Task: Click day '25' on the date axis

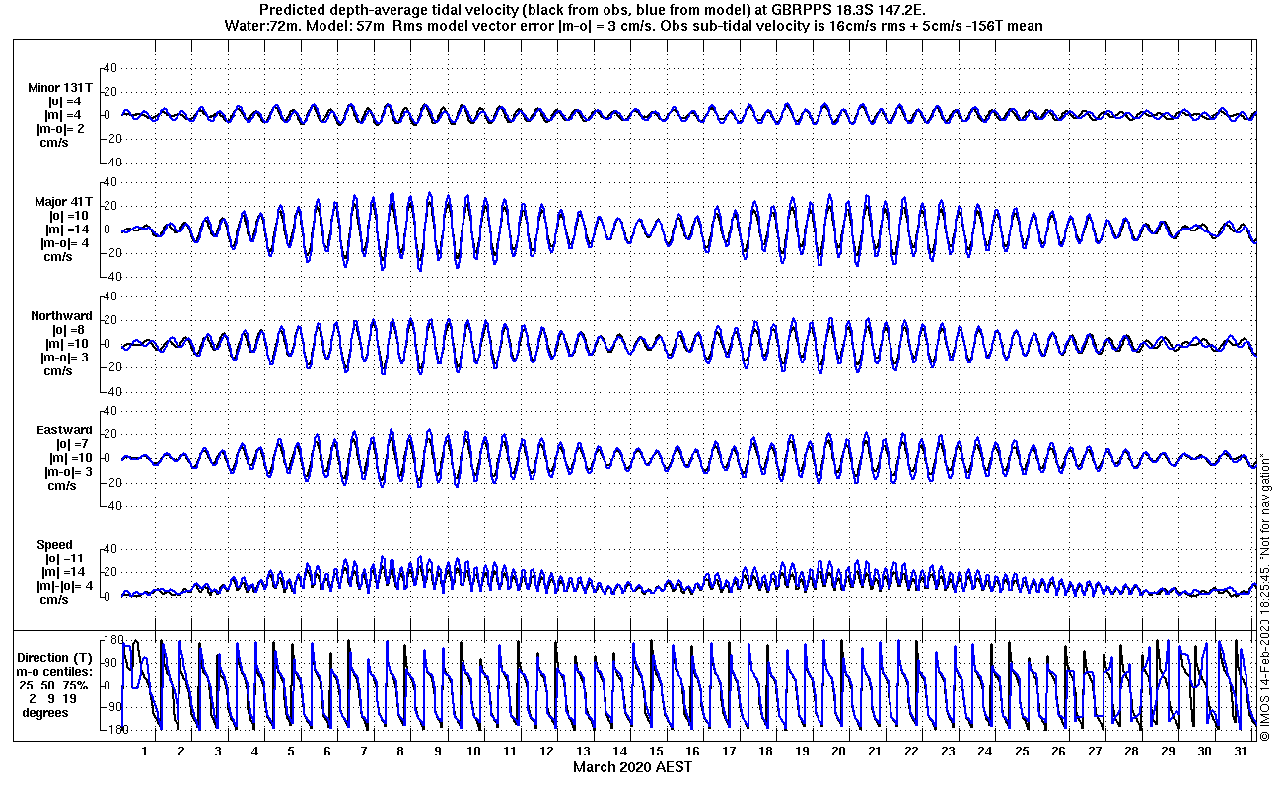Action: [x=1021, y=752]
